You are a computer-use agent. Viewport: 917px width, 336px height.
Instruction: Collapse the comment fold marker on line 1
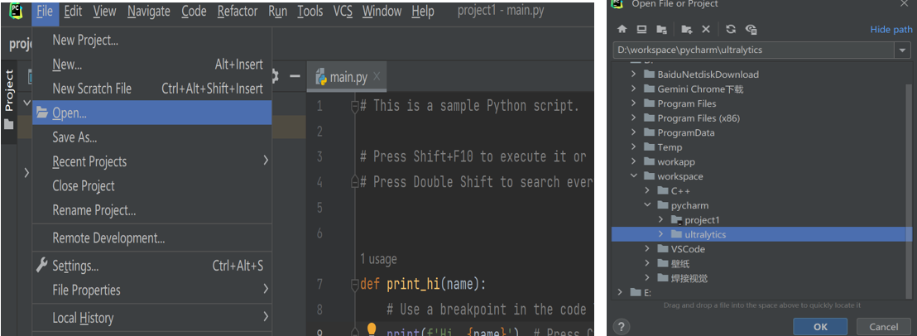[354, 106]
